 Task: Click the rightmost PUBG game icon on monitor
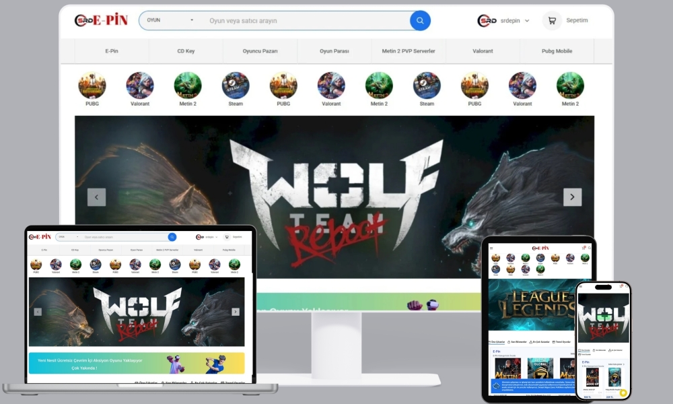tap(474, 86)
